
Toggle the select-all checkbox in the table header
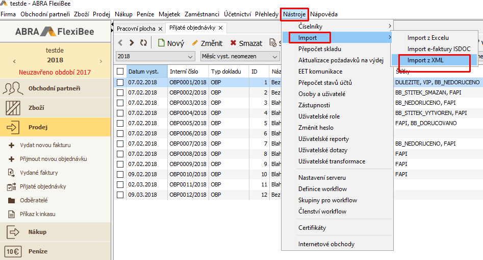point(120,72)
